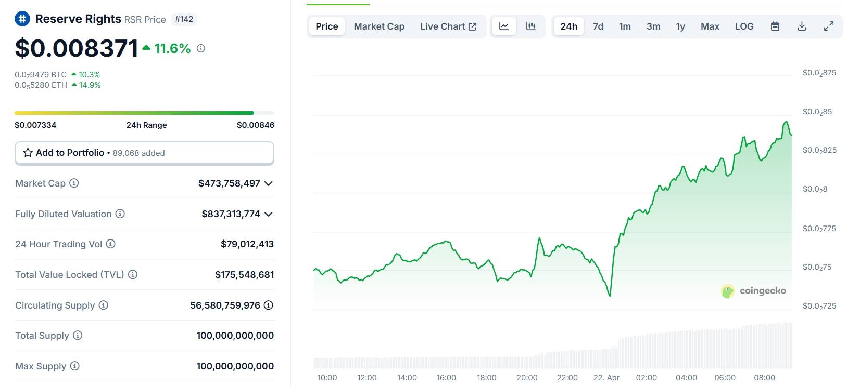Download the chart data
The image size is (847, 386).
[x=802, y=26]
